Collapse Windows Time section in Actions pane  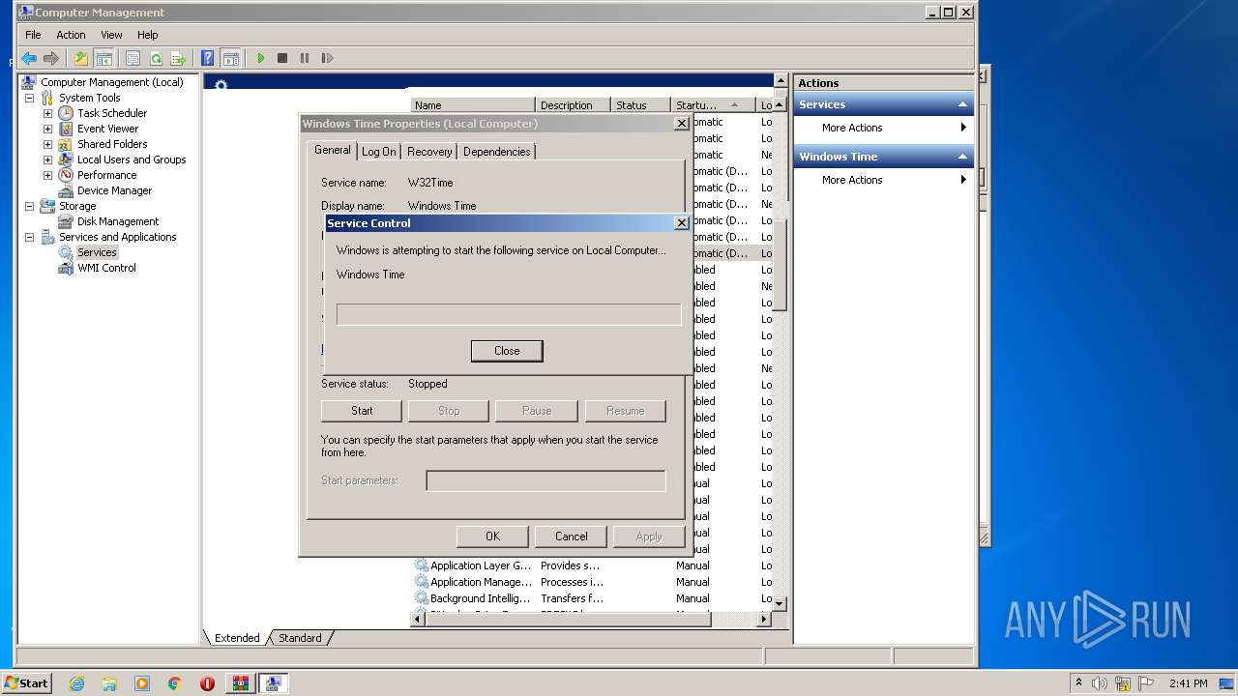(x=962, y=157)
